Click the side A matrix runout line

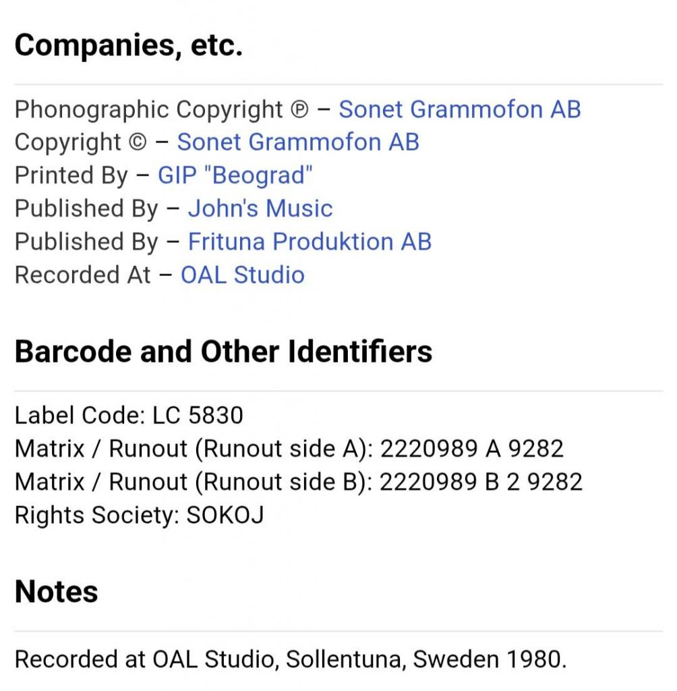(x=289, y=448)
